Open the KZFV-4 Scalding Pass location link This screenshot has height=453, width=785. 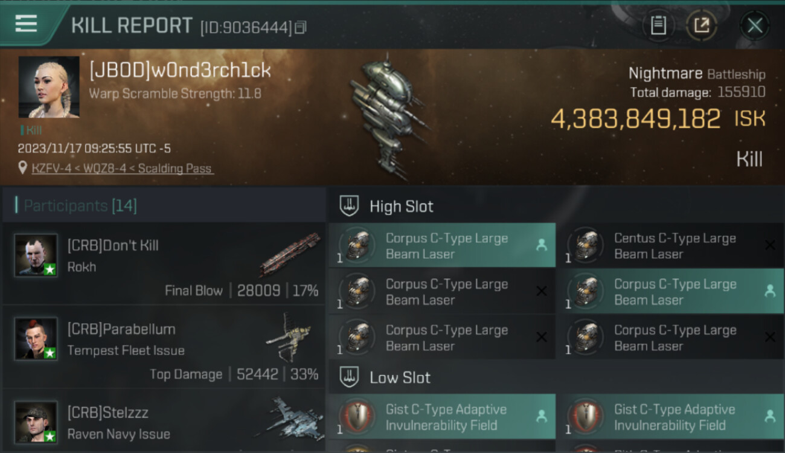(123, 169)
